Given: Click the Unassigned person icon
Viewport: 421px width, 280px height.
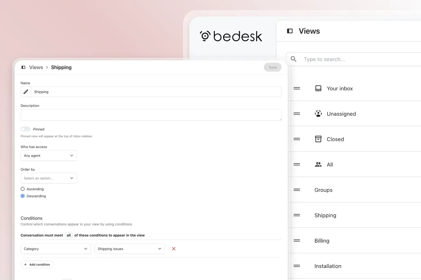Looking at the screenshot, I should coord(318,114).
